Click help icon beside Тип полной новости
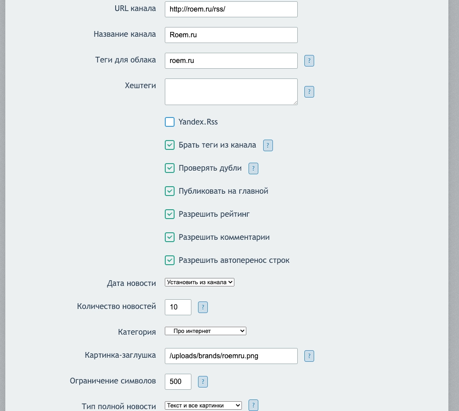This screenshot has width=459, height=411. click(253, 405)
